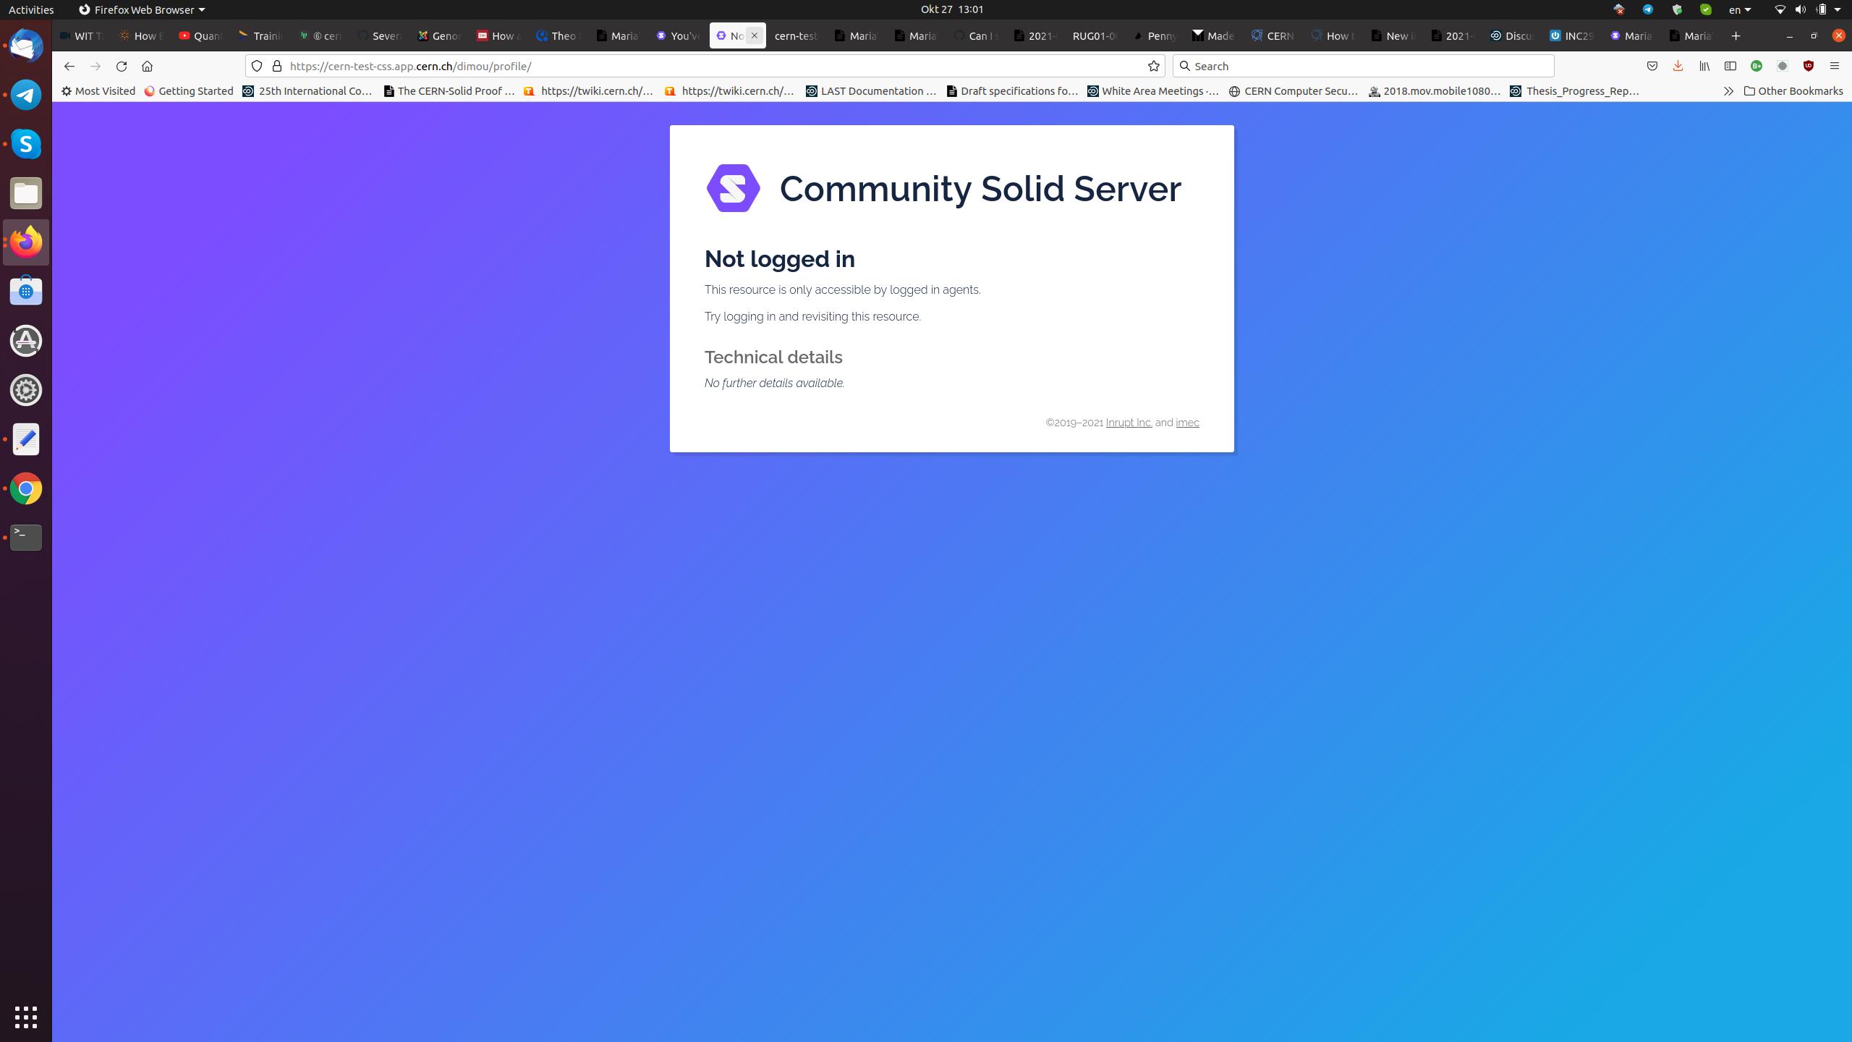Open the Firefox application menu
The image size is (1852, 1042).
coord(1834,66)
